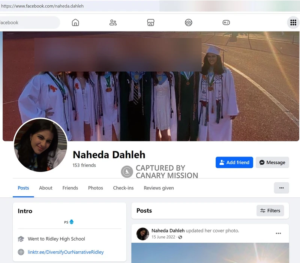Switch to the Reviews given tab

click(x=159, y=188)
